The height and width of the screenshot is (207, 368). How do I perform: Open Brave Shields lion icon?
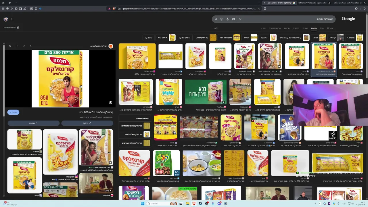(x=114, y=9)
